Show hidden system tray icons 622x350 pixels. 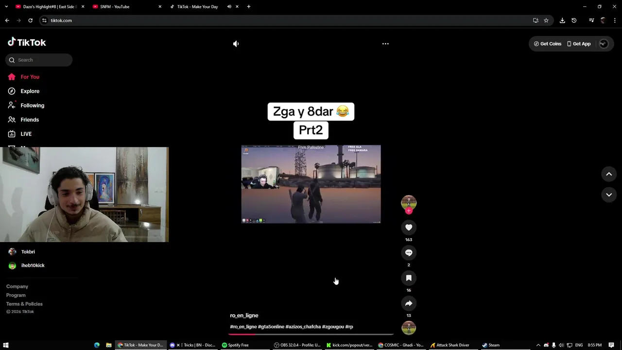click(x=538, y=345)
